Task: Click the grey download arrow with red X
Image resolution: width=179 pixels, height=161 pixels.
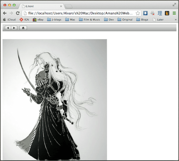Action: (x=153, y=13)
